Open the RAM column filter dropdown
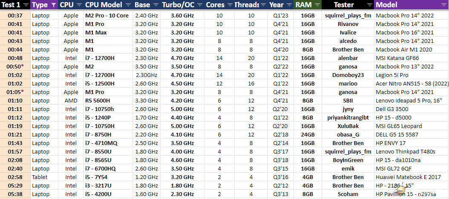 (x=317, y=5)
